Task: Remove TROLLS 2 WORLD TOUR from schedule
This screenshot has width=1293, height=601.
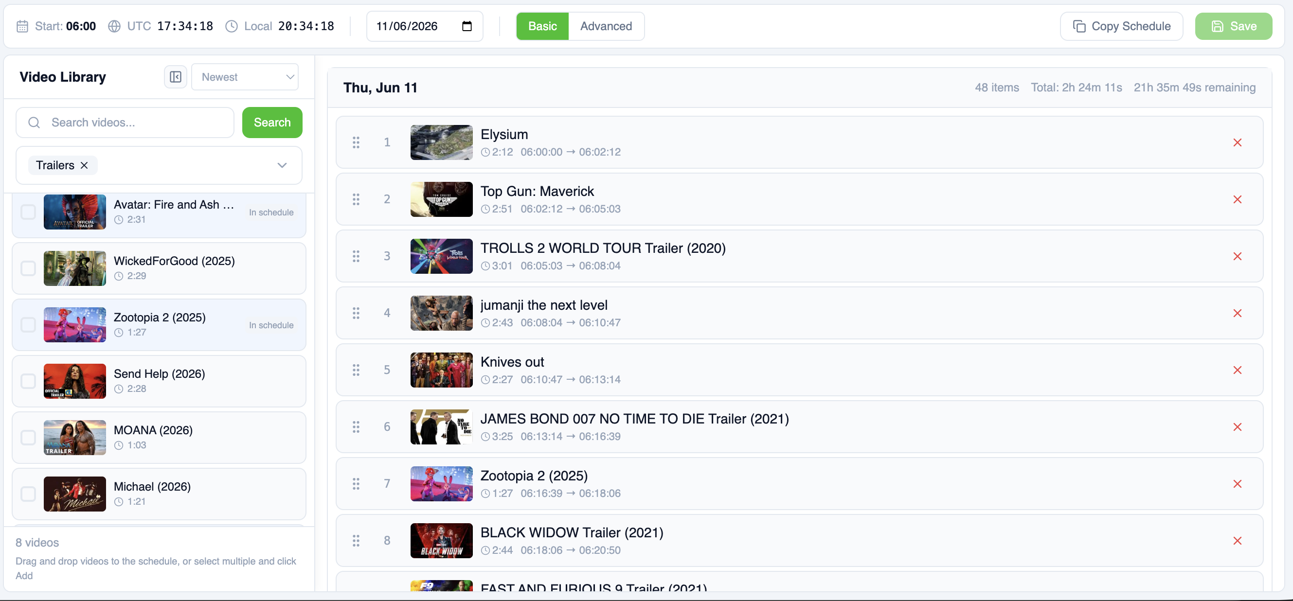Action: tap(1237, 256)
